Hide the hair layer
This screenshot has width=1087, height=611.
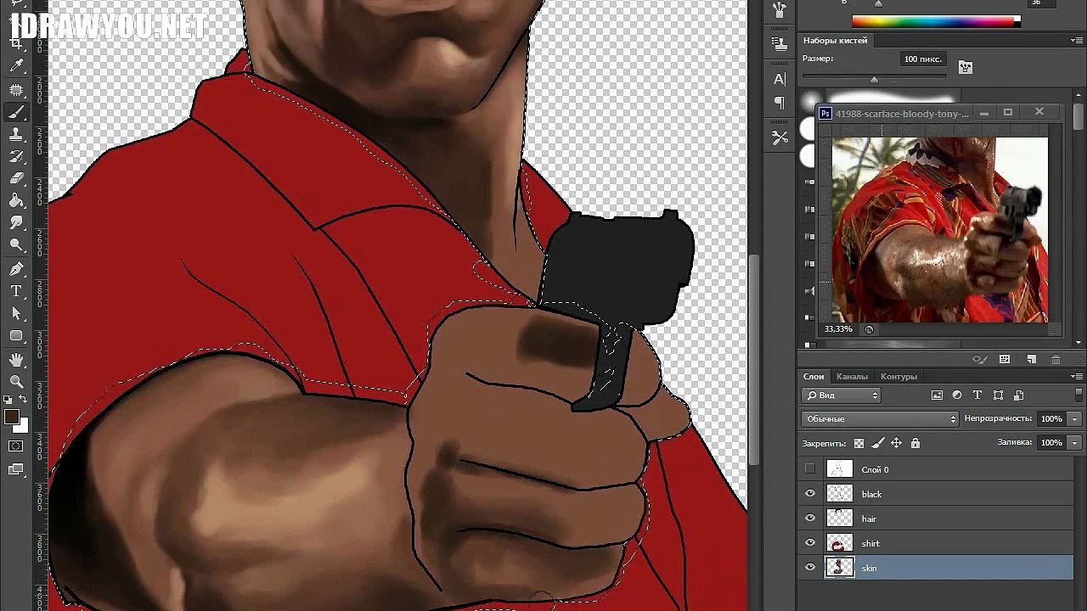(x=810, y=519)
